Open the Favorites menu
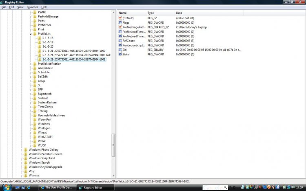 [32, 7]
